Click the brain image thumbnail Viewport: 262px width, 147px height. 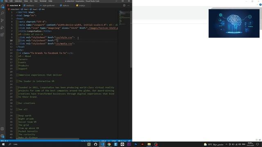pos(234,23)
